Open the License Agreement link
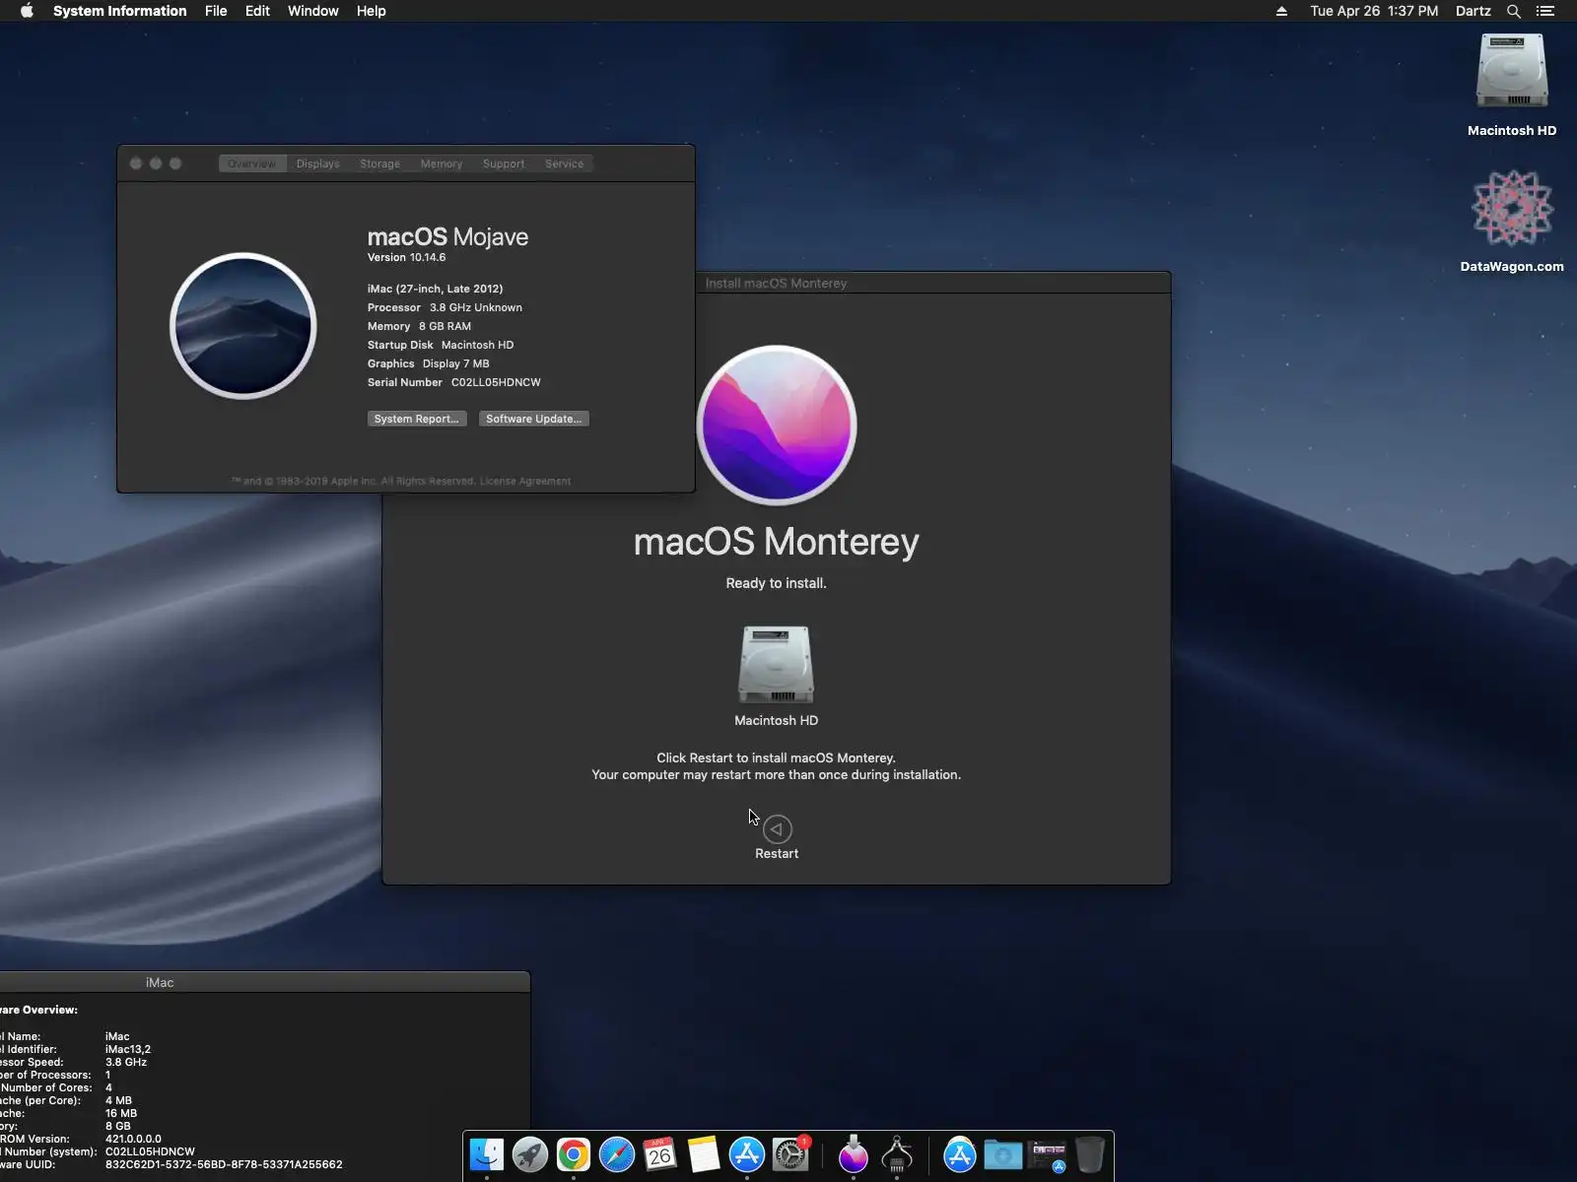Screen dimensions: 1577x1182 click(525, 481)
